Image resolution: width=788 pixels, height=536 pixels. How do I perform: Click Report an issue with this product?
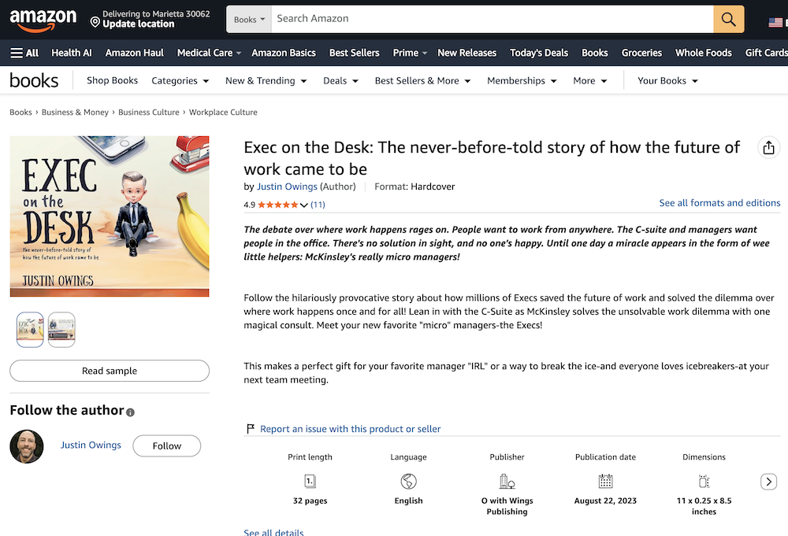point(351,429)
